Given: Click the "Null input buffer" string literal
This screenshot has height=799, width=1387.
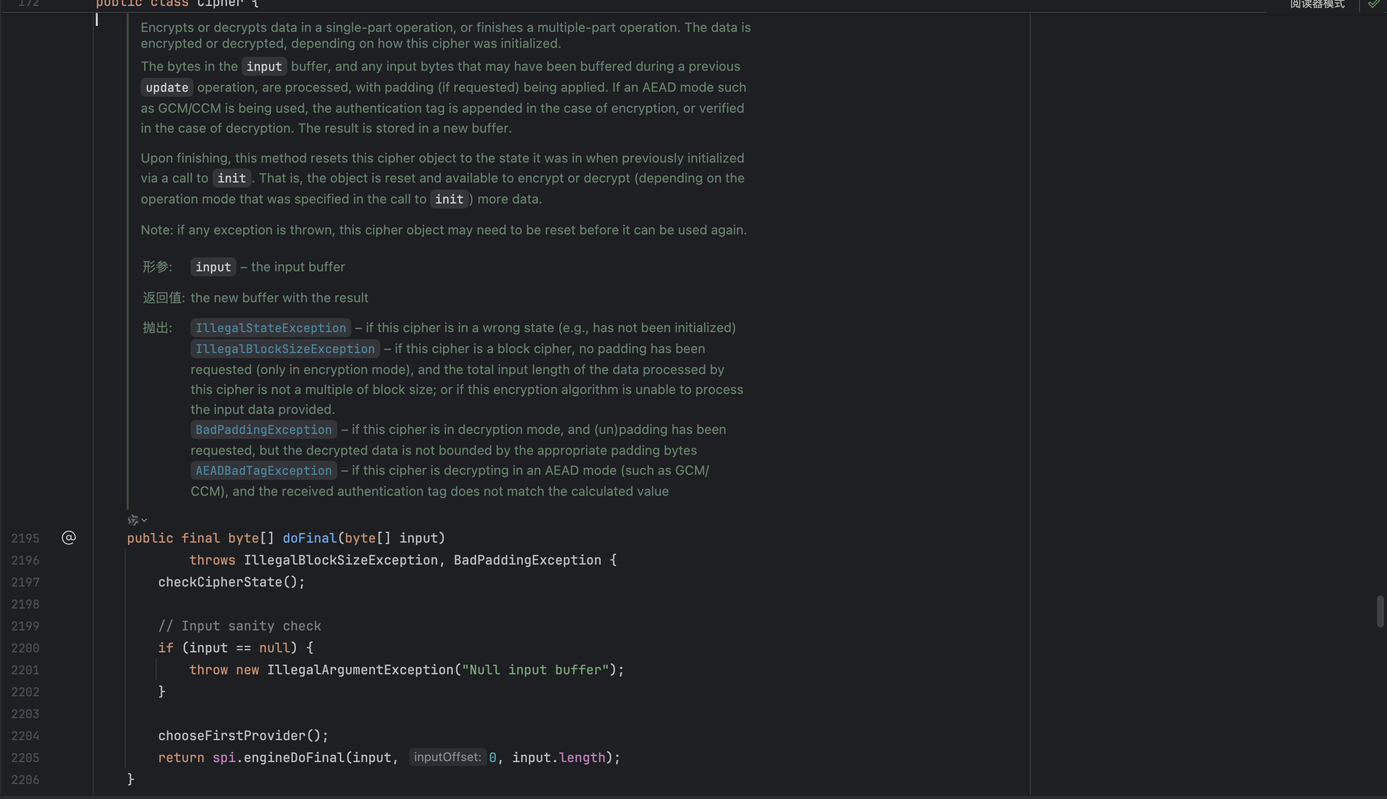Looking at the screenshot, I should pos(535,670).
